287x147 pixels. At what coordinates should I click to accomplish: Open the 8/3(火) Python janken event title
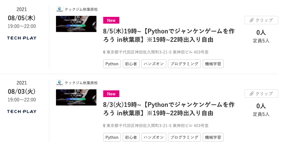169,109
